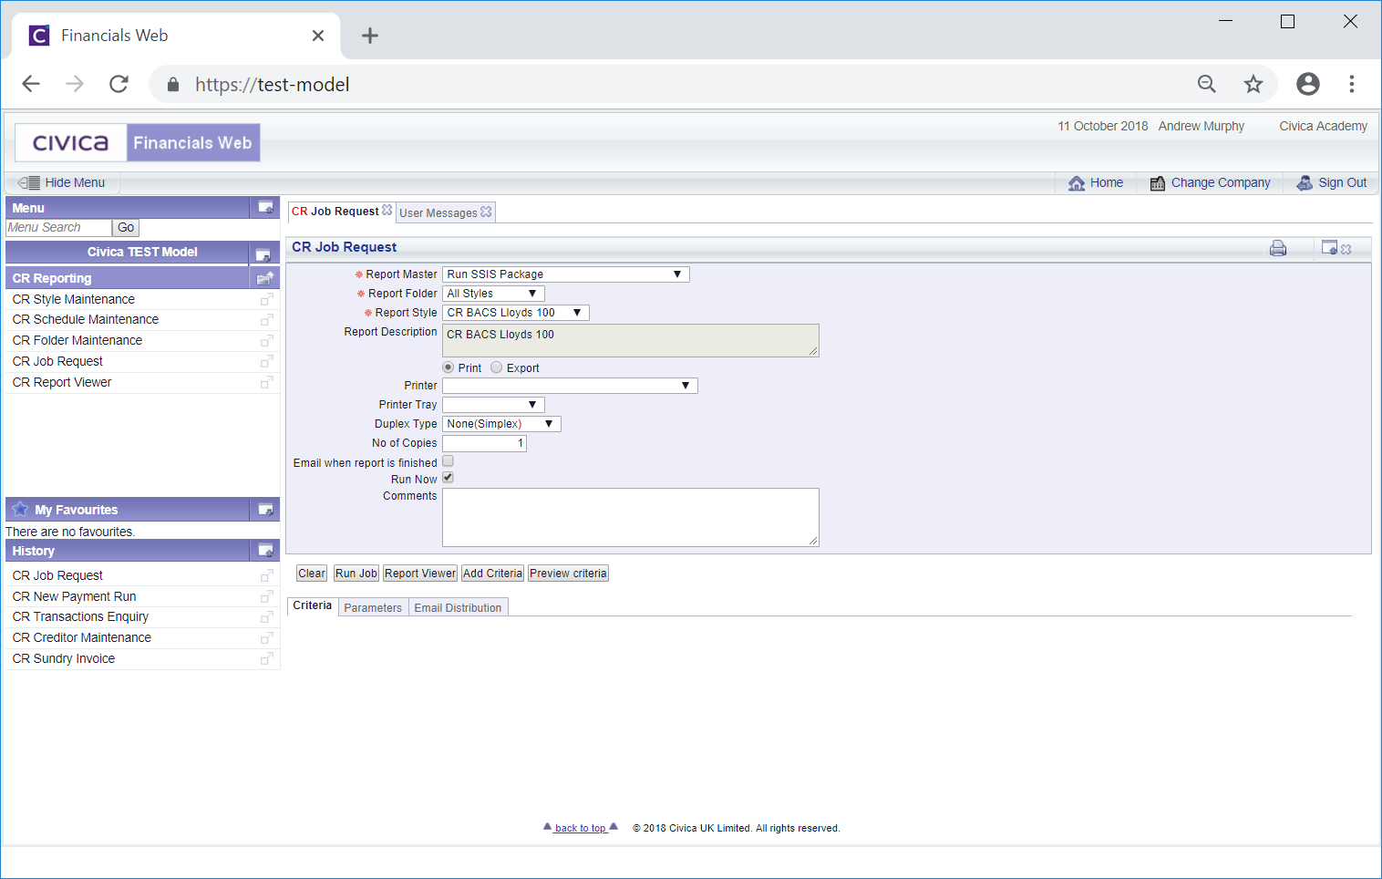The image size is (1382, 879).
Task: Toggle Email when report is finished checkbox
Action: 448,461
